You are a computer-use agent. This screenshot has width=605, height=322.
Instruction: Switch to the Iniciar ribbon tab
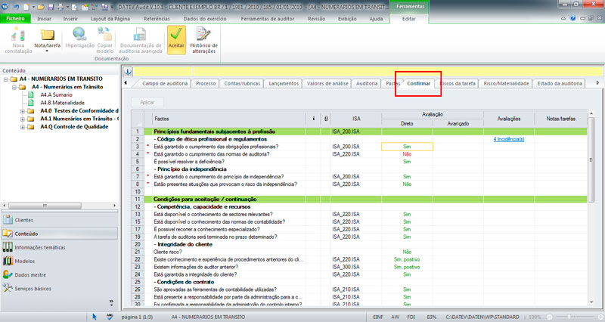coord(44,18)
